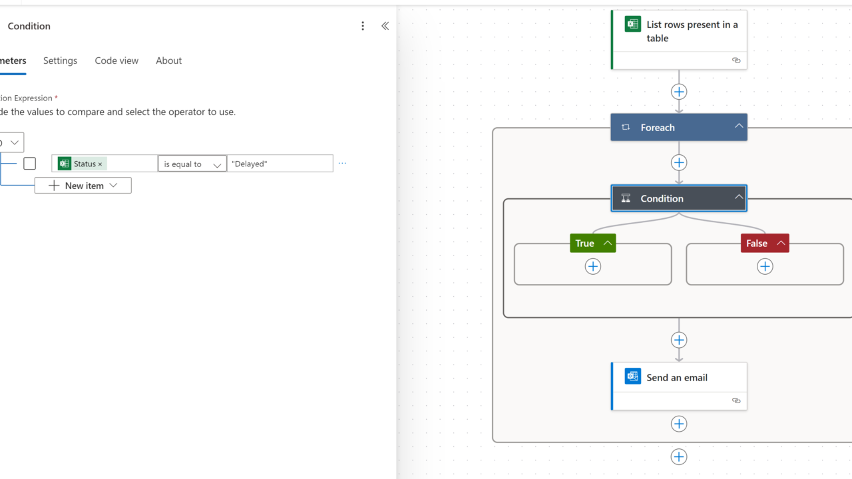Tick the condition row checkbox
The width and height of the screenshot is (852, 479).
29,163
